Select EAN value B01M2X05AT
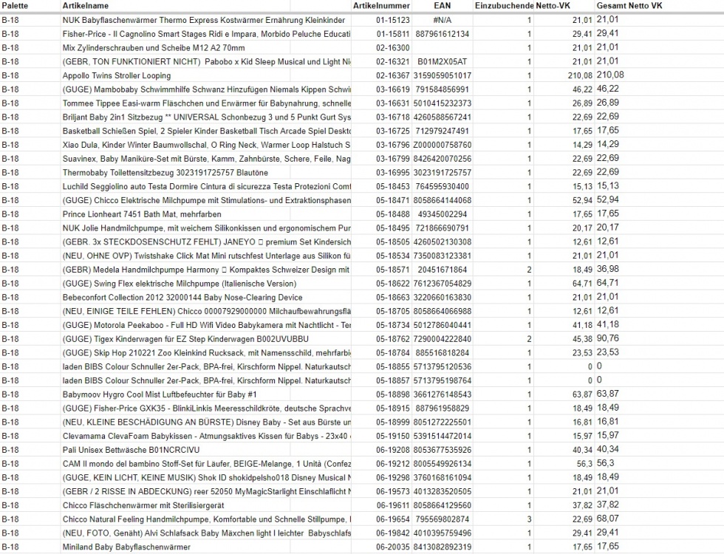 click(442, 61)
